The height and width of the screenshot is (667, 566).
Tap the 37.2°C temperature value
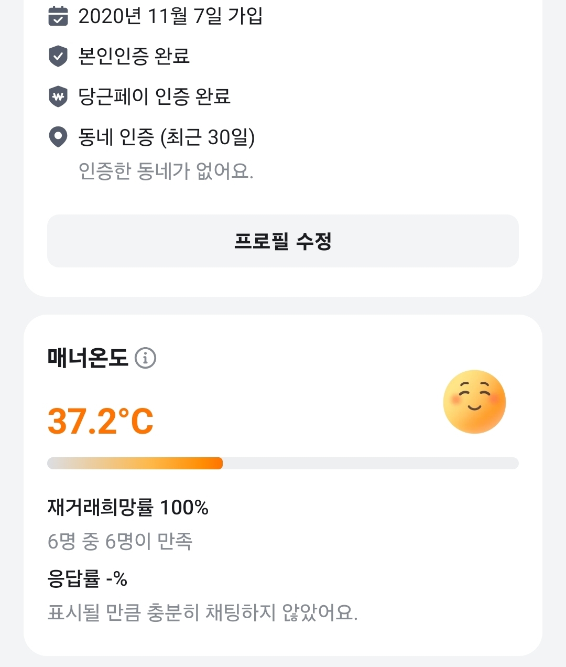coord(101,421)
